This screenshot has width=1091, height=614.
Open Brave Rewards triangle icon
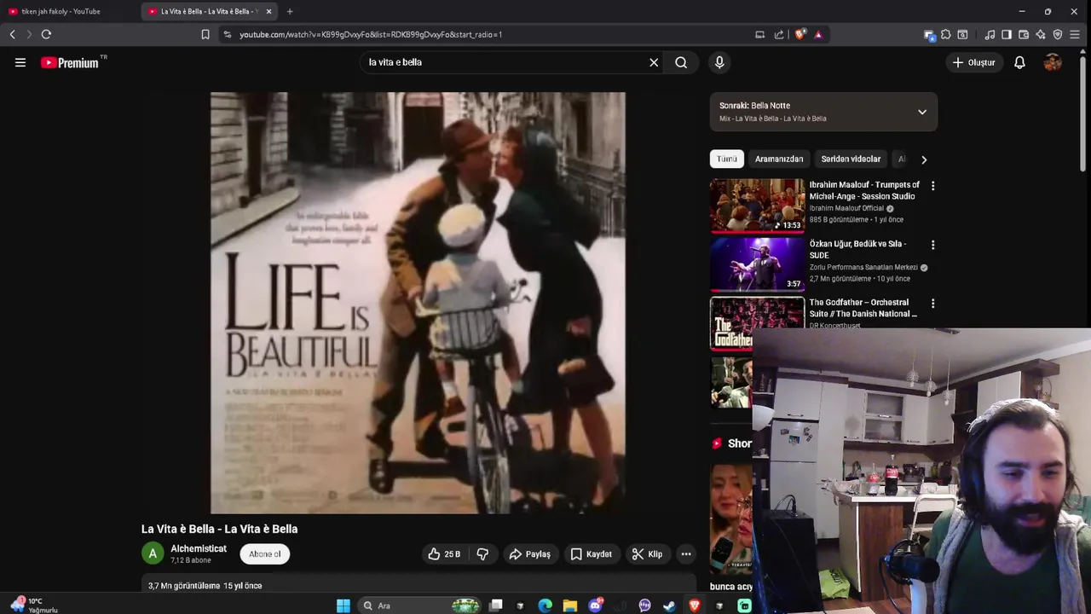pos(818,35)
